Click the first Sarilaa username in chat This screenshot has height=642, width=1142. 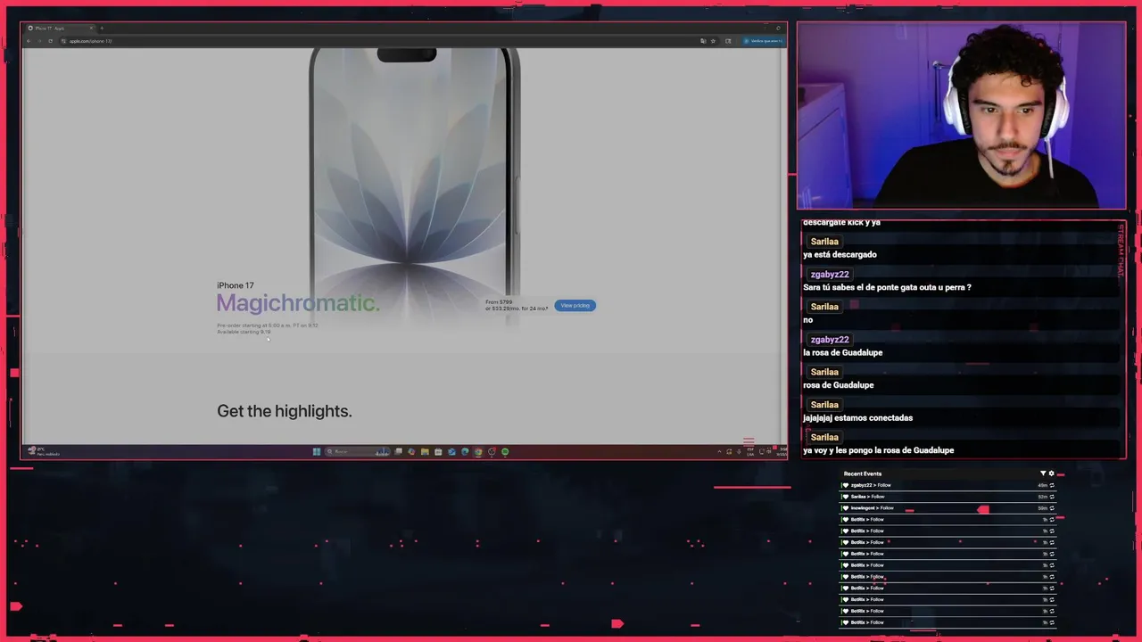(x=824, y=242)
